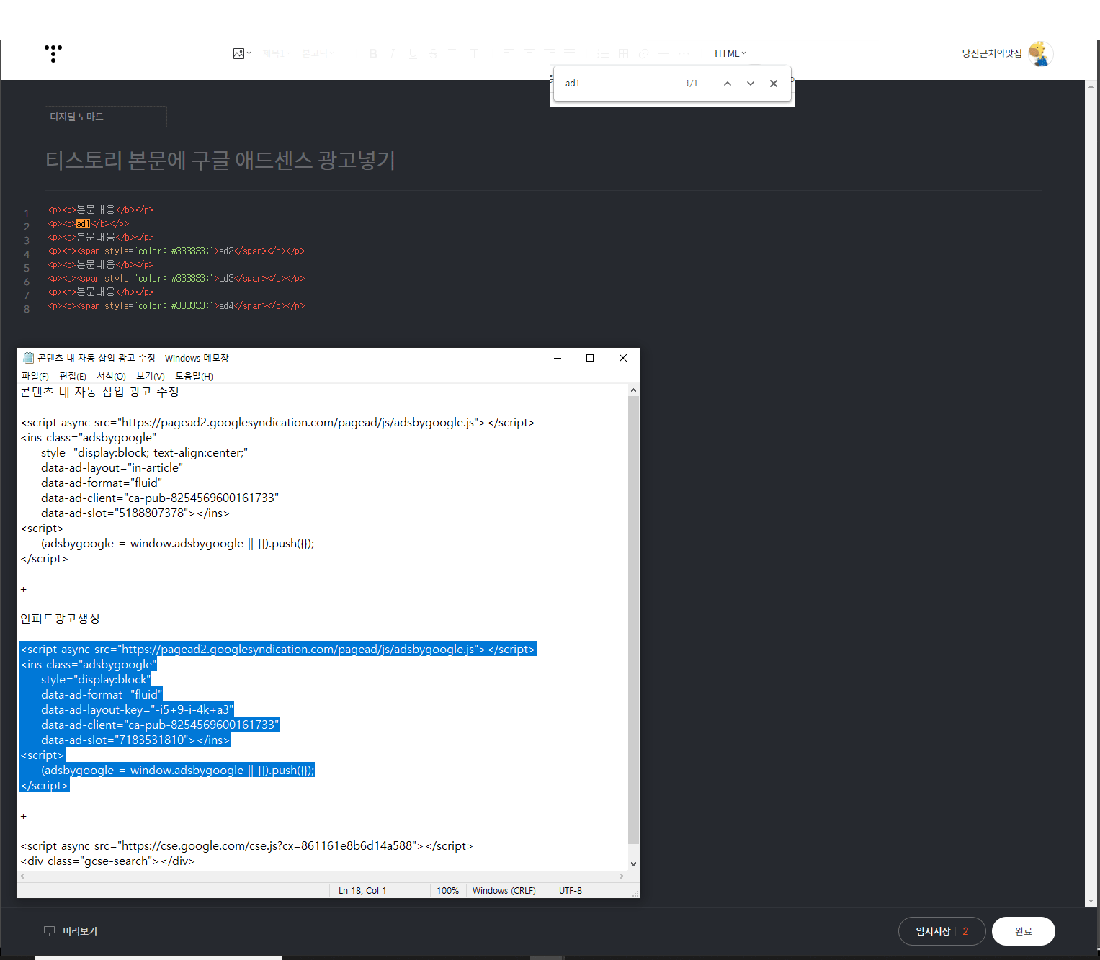This screenshot has height=960, width=1100.
Task: Click the gcse-search div line in Notepad
Action: tap(107, 861)
